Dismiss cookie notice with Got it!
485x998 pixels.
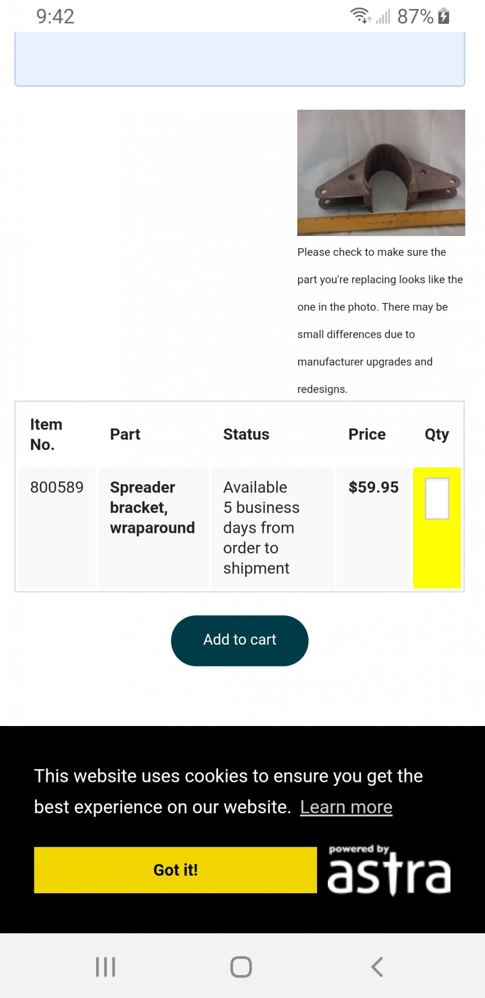tap(175, 870)
